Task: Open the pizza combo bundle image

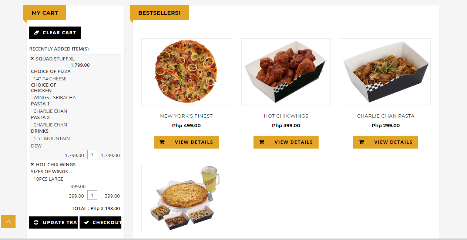Action: [186, 198]
